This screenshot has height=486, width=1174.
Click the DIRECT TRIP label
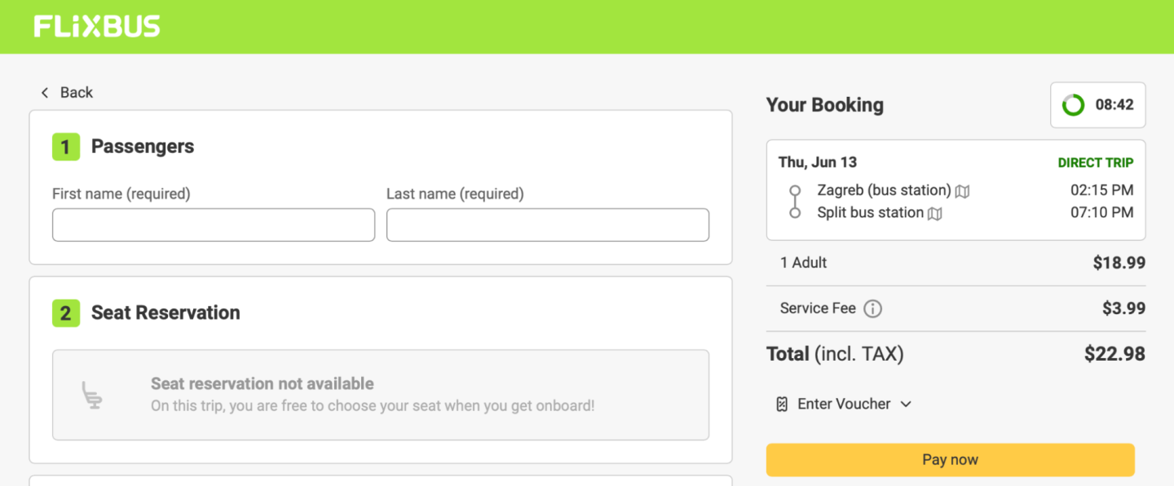point(1095,163)
